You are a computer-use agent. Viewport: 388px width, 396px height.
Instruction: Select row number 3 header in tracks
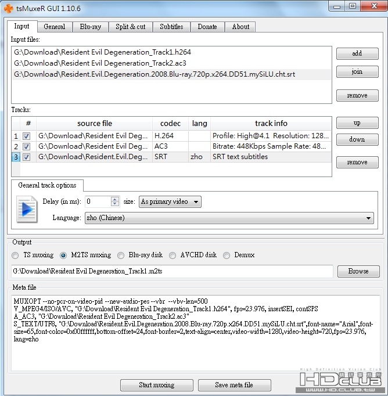click(16, 157)
